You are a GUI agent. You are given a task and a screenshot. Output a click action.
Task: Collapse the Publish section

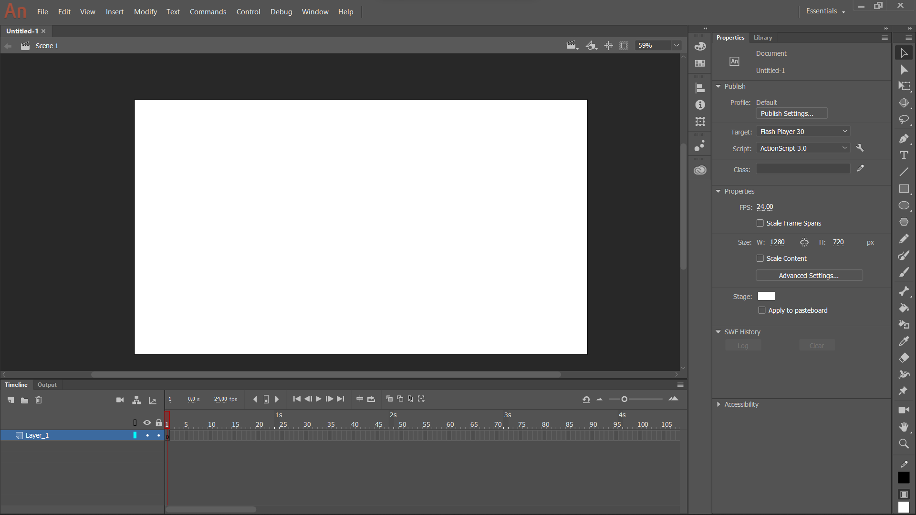pyautogui.click(x=718, y=86)
